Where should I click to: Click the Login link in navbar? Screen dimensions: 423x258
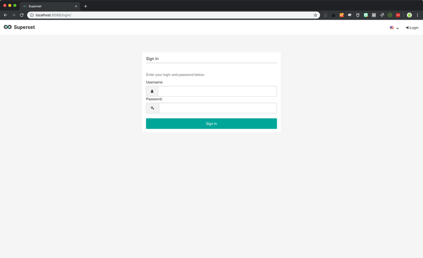pos(412,28)
